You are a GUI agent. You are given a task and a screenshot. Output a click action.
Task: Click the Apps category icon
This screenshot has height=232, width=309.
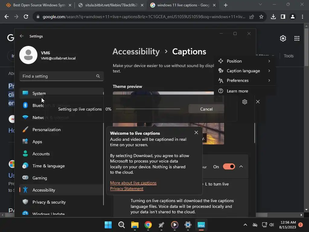pos(25,141)
